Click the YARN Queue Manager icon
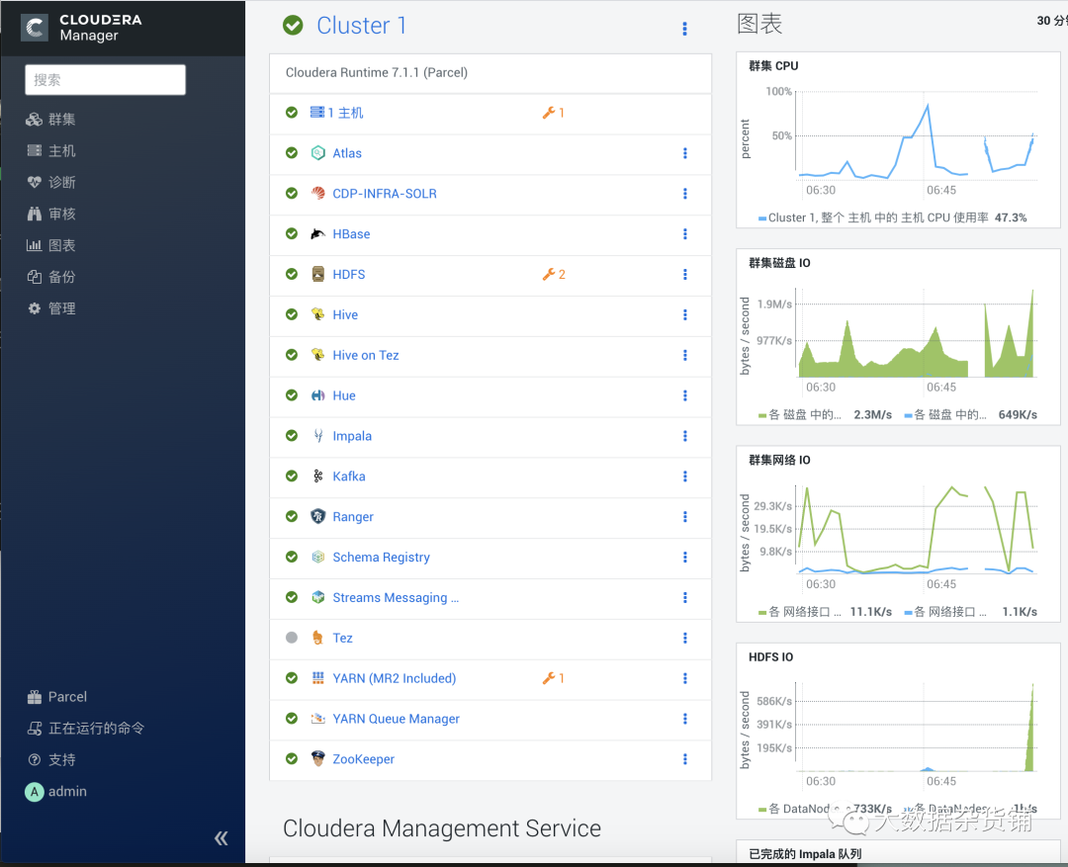Viewport: 1068px width, 867px height. (x=318, y=719)
